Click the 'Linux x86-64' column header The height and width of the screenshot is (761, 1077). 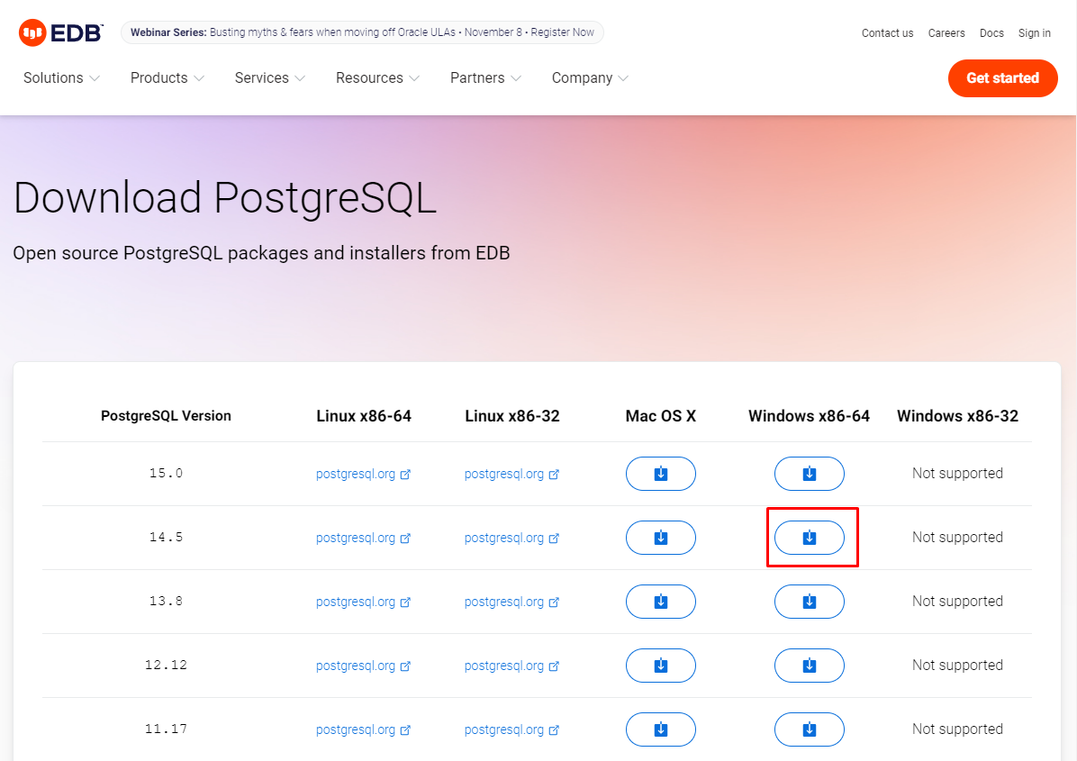[x=364, y=415]
